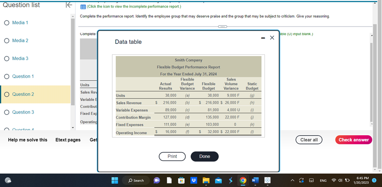Click the Check answer button
Viewport: 382px width, 187px height.
click(x=354, y=140)
